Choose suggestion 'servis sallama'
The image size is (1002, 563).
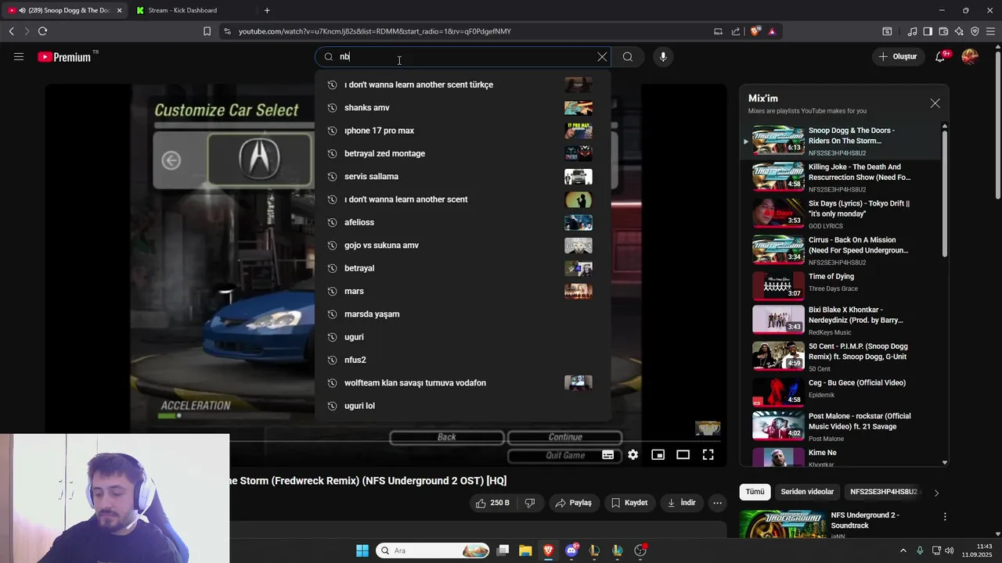click(x=463, y=176)
